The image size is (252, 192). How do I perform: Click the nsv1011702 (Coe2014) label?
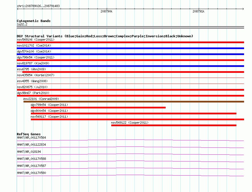coord(34,45)
